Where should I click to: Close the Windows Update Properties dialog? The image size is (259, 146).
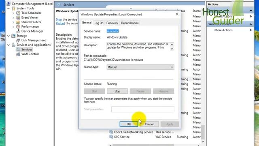coord(177,15)
